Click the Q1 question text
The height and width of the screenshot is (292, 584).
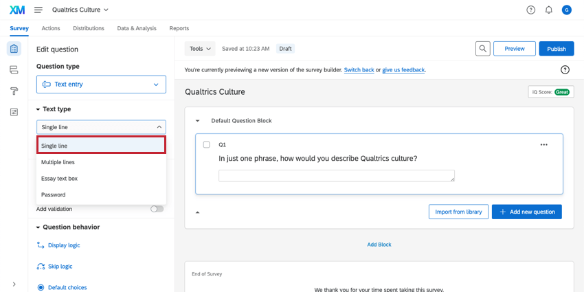pos(317,159)
